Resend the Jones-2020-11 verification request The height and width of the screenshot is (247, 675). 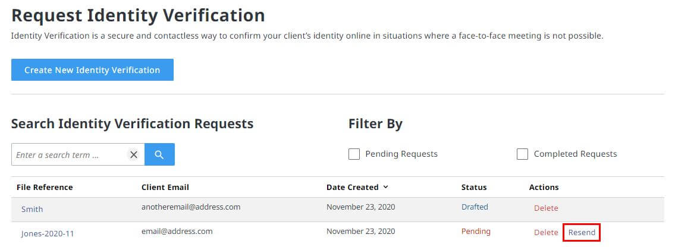[x=582, y=232]
